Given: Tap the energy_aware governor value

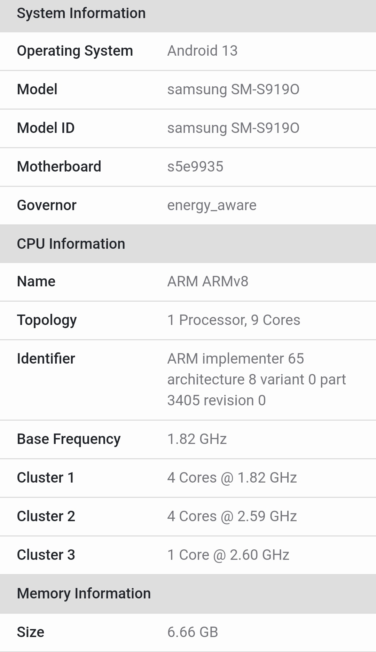Looking at the screenshot, I should pos(212,205).
